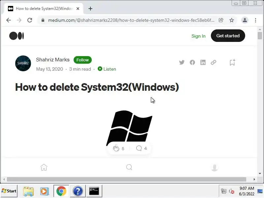Clap for the article
Image resolution: width=264 pixels, height=198 pixels.
116,148
